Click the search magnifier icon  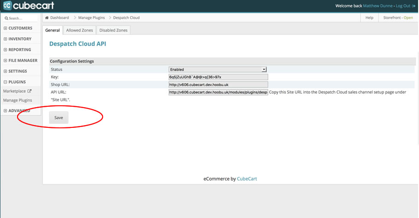(6, 18)
